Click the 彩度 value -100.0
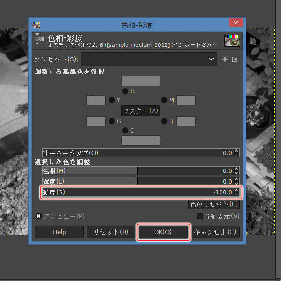 point(223,192)
